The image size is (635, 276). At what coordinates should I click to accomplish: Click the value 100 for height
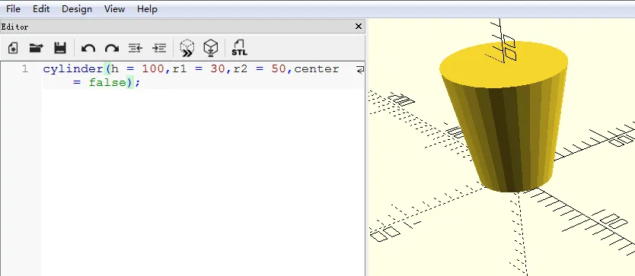(153, 68)
